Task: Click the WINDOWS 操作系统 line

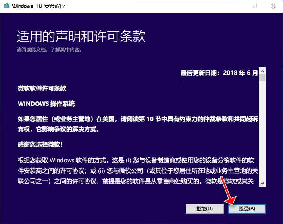Action: click(46, 103)
